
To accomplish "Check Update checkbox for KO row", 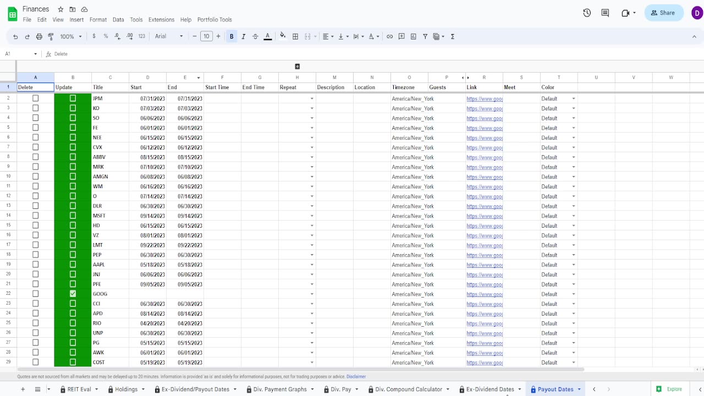I will (73, 108).
